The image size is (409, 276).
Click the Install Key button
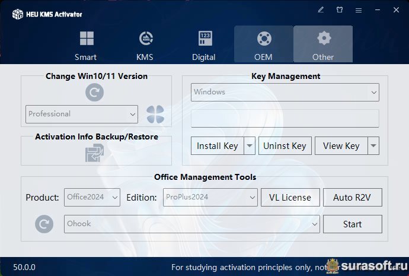click(218, 145)
